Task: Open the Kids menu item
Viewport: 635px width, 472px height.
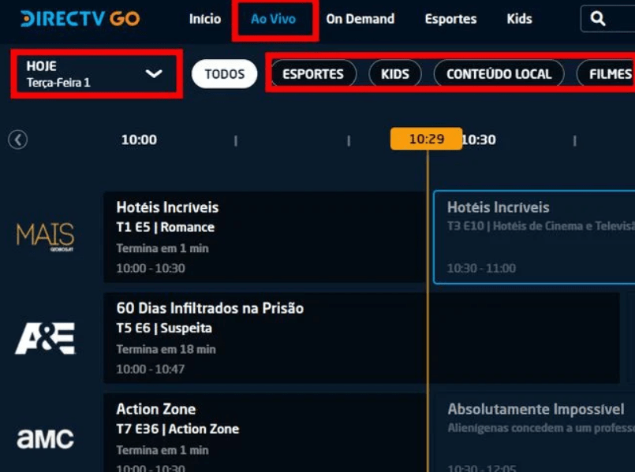Action: click(519, 19)
